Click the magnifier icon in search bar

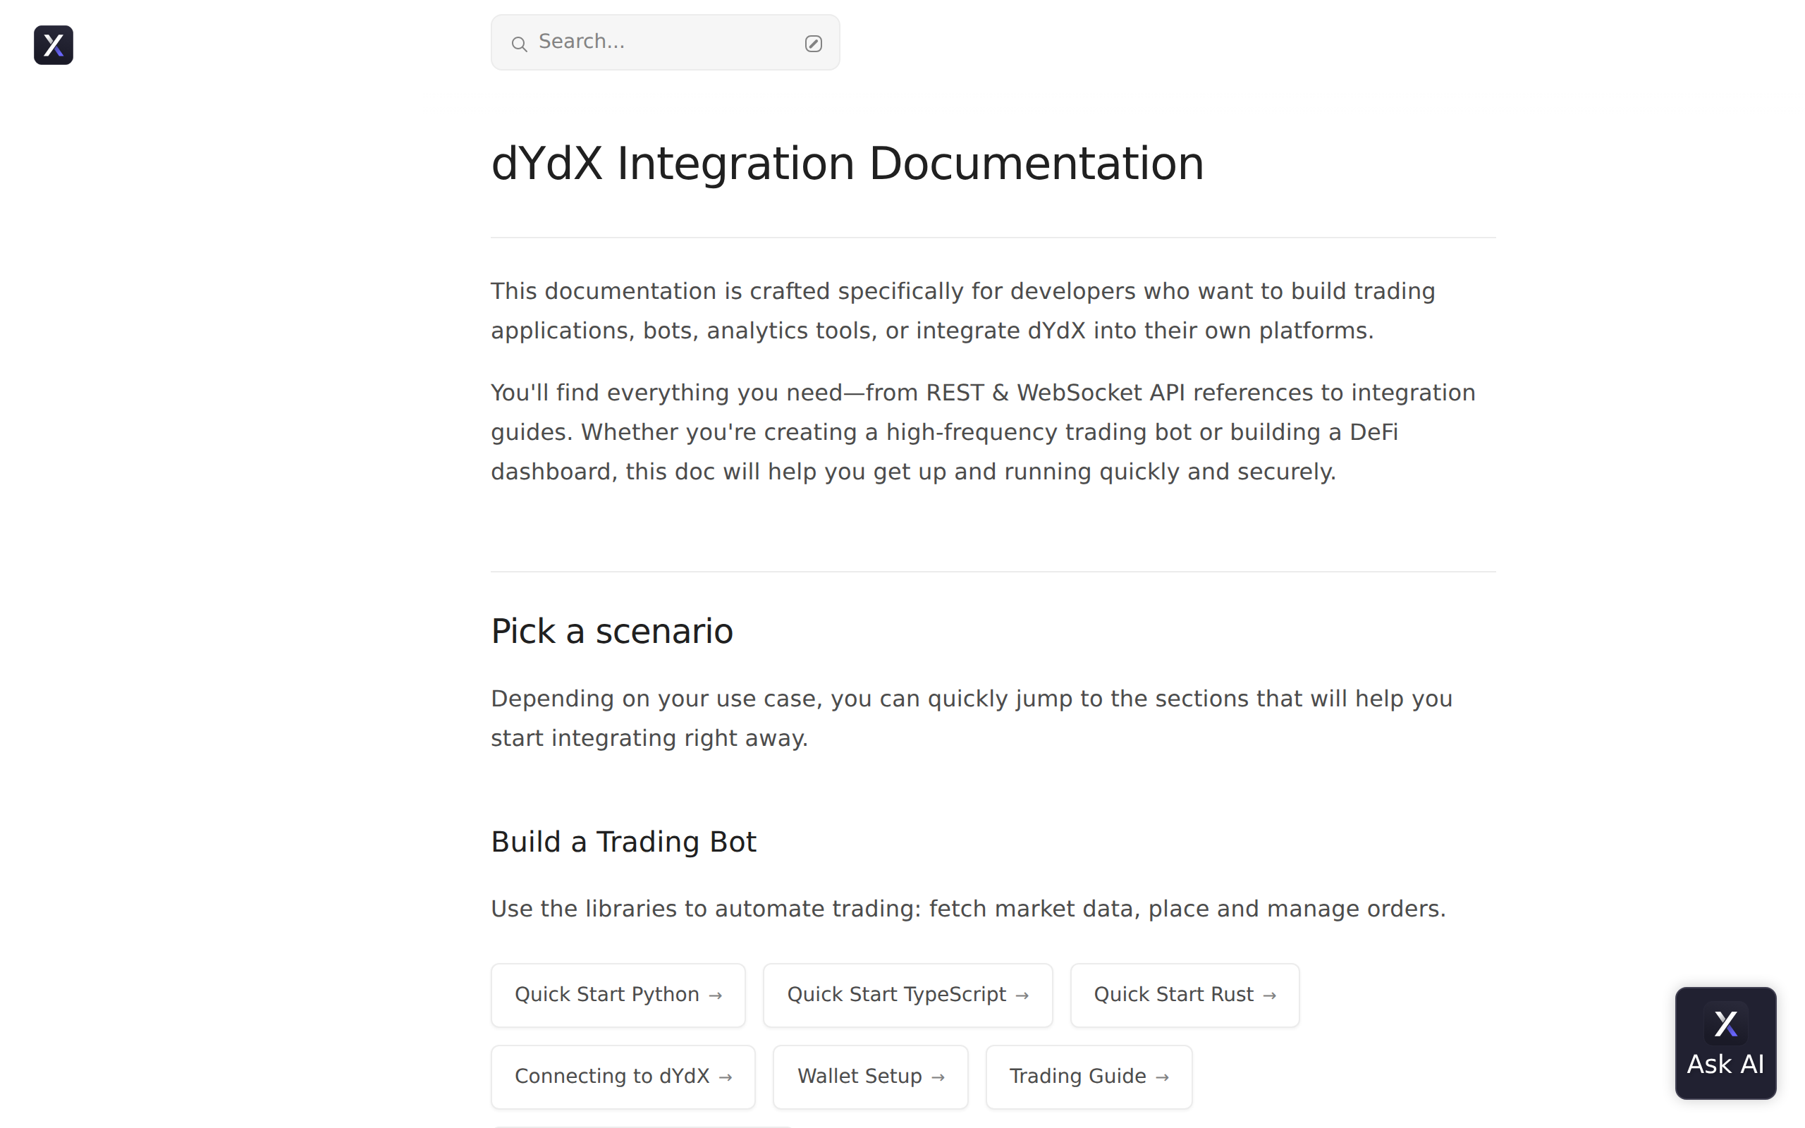pos(519,44)
